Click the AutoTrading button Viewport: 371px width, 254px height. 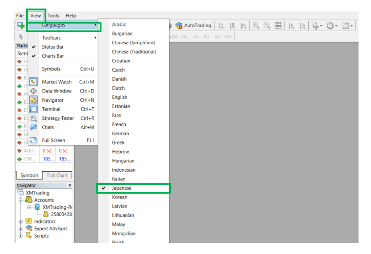point(193,25)
